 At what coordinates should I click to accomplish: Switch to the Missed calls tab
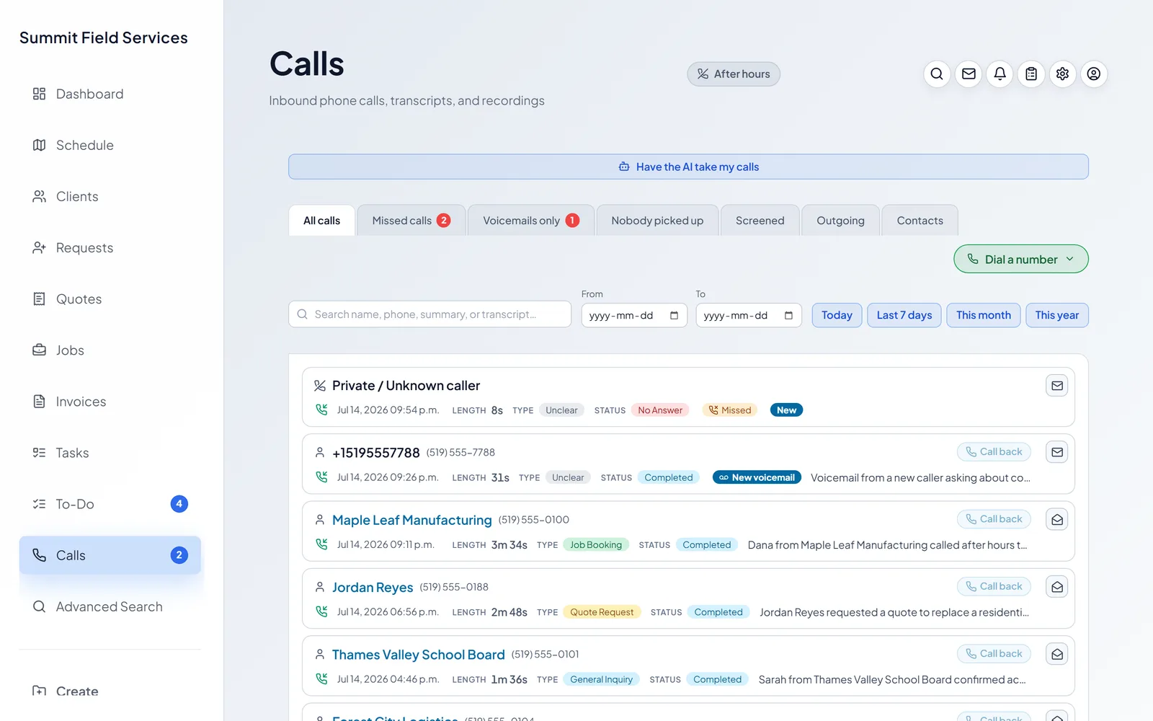(411, 221)
